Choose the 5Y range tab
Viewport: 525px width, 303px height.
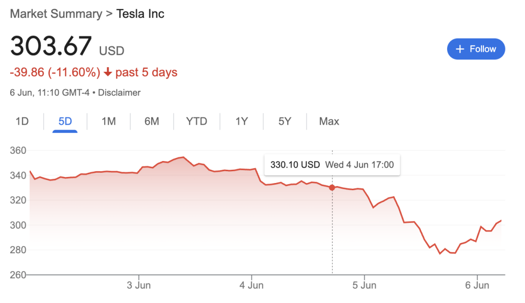[285, 121]
